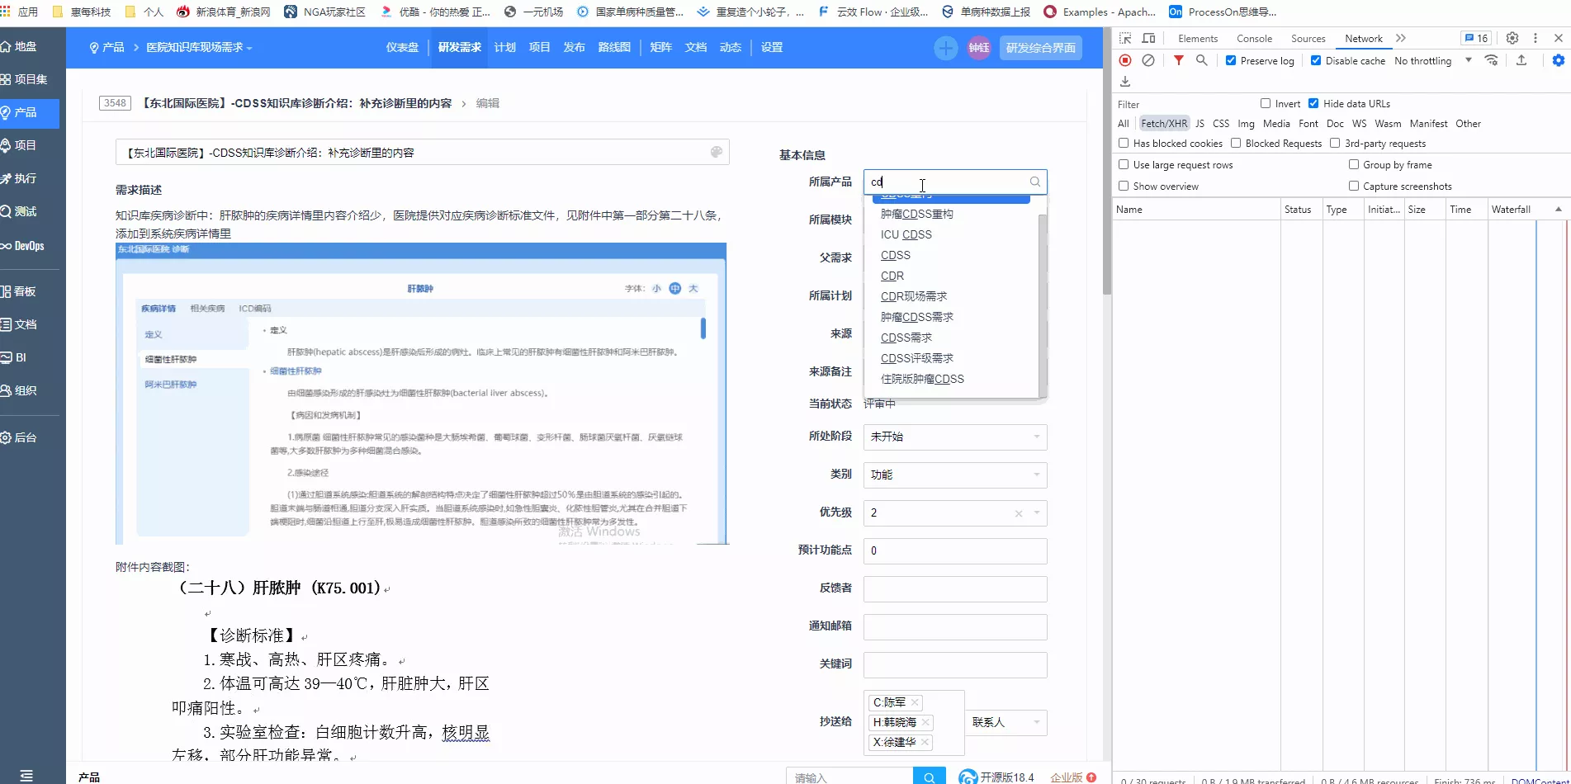Screen dimensions: 1571x784
Task: Click the 反馈者 input field
Action: point(955,588)
